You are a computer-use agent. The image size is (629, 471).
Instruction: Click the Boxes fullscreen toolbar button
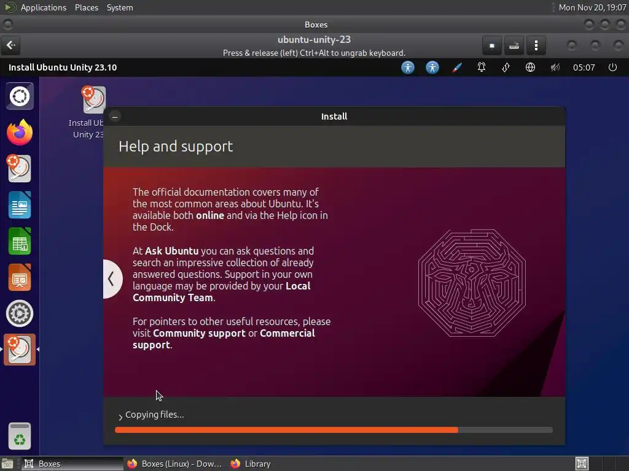click(x=492, y=45)
